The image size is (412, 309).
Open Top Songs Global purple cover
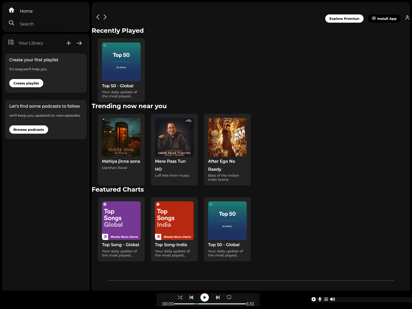click(121, 221)
